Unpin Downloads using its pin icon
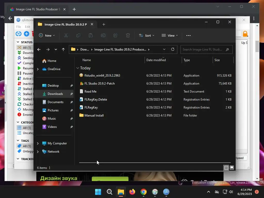 71,94
